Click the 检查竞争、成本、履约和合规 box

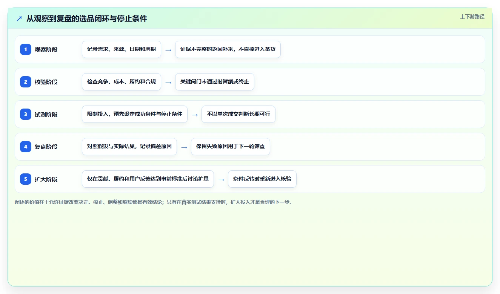coord(122,82)
